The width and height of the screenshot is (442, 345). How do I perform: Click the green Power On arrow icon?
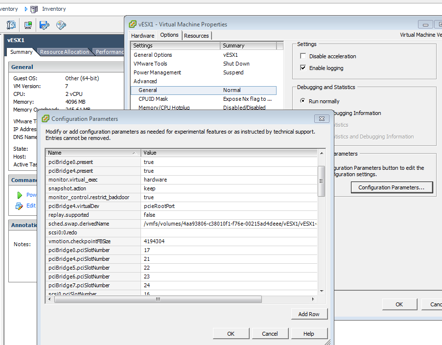click(x=20, y=195)
